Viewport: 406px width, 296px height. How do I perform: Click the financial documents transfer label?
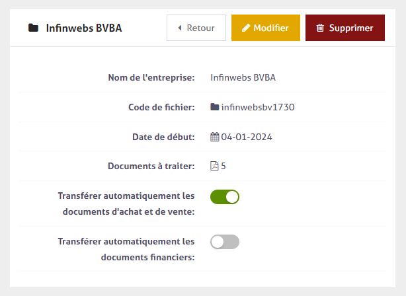pos(126,249)
